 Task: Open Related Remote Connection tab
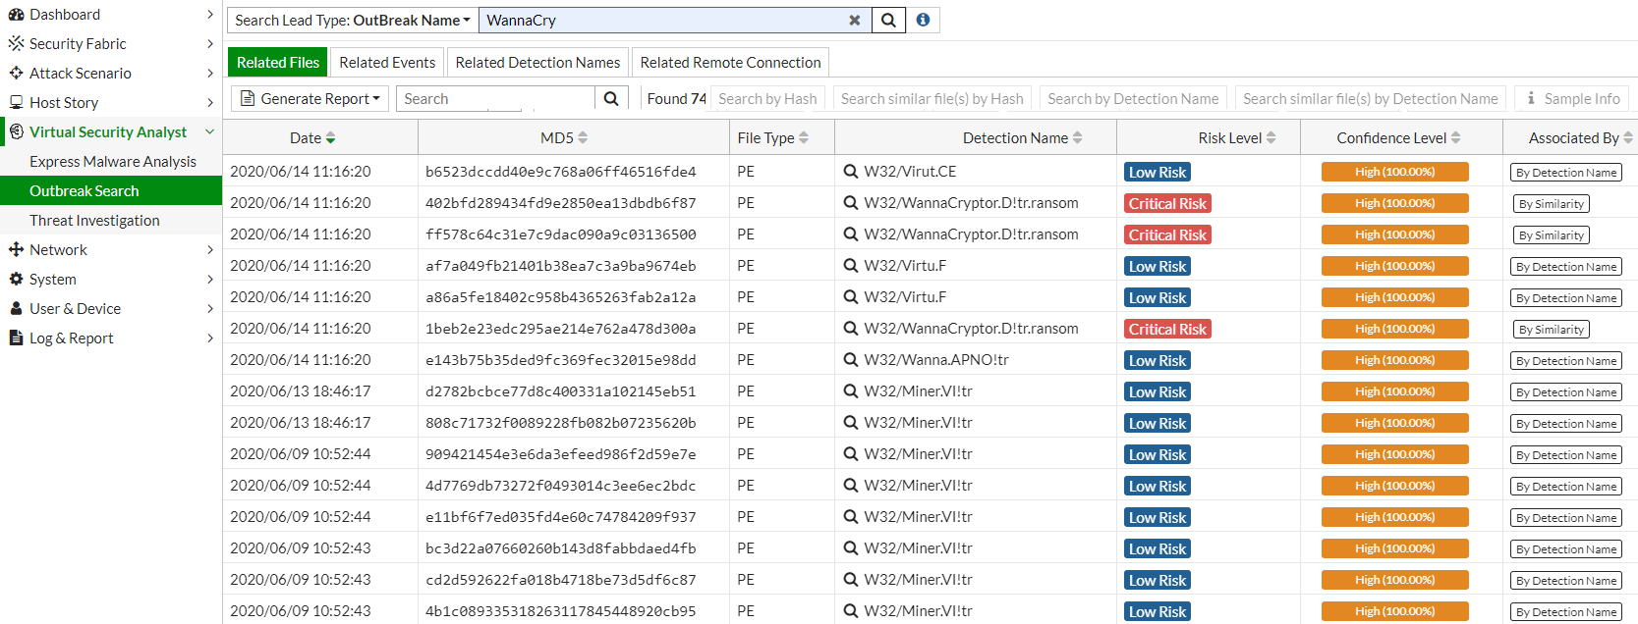pos(730,63)
